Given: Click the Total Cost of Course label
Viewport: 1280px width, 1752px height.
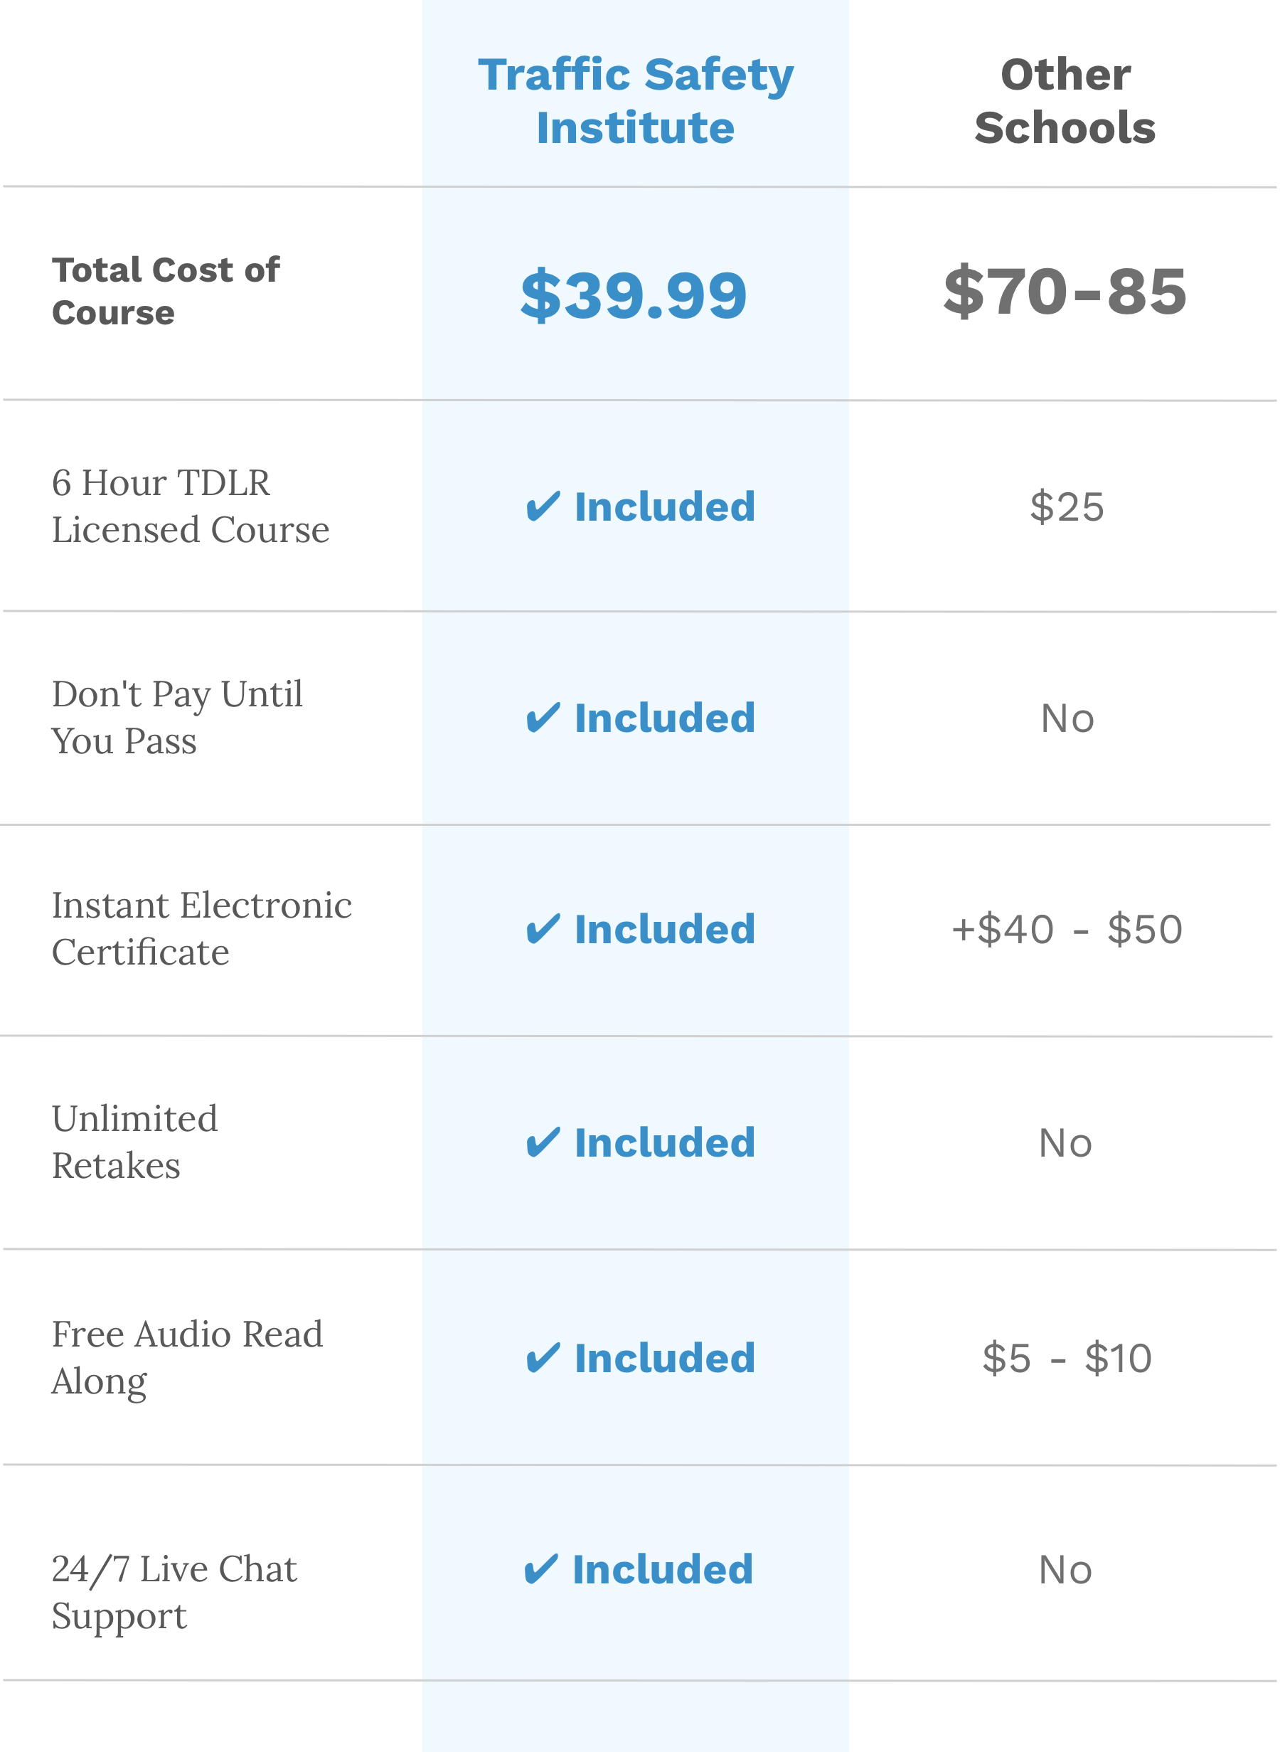Looking at the screenshot, I should (x=166, y=292).
